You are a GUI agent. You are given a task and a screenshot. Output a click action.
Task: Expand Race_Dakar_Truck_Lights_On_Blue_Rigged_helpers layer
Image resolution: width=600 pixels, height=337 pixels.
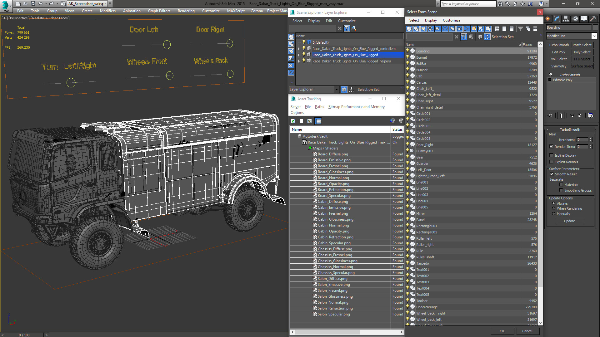point(298,61)
